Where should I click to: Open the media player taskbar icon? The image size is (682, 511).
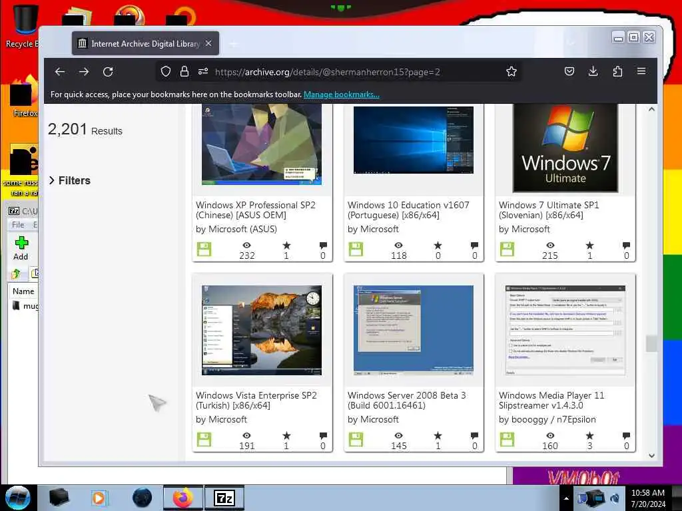point(99,498)
